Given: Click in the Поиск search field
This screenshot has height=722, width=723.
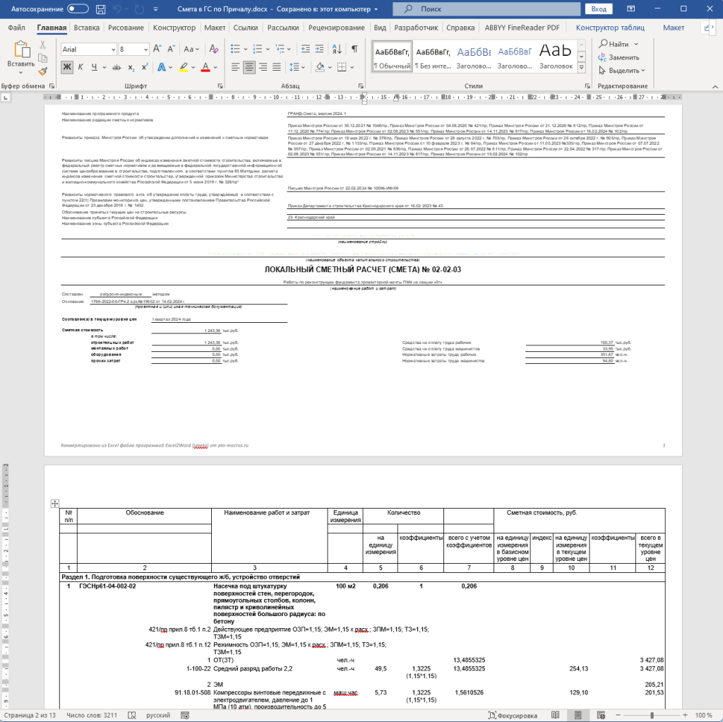Looking at the screenshot, I should click(486, 8).
